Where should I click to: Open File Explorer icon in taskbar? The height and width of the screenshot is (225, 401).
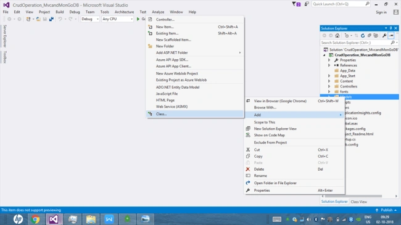pyautogui.click(x=91, y=219)
